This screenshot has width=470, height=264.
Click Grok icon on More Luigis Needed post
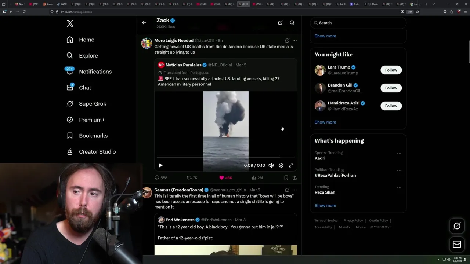(287, 41)
